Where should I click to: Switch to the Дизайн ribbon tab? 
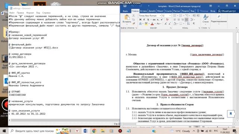152,11
